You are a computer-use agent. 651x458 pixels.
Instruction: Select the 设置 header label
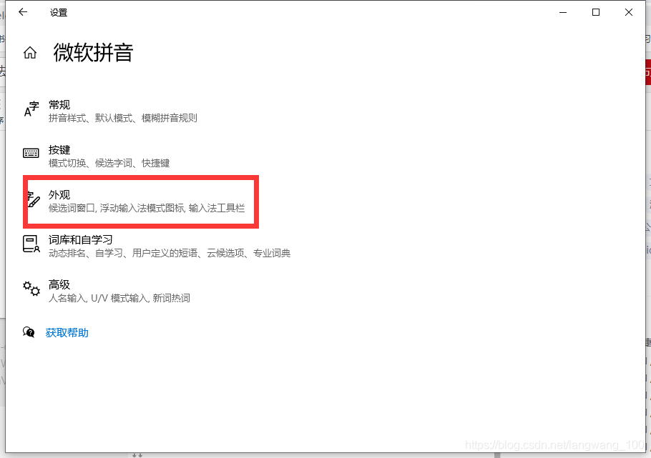tap(59, 12)
